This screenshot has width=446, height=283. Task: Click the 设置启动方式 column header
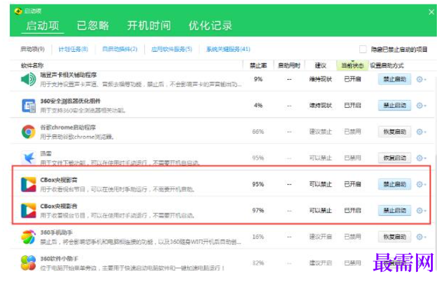click(x=387, y=65)
